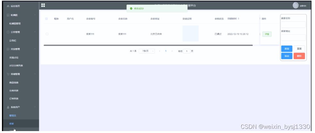This screenshot has width=315, height=133.
Task: Toggle the select-all checkbox in table header
Action: click(46, 19)
